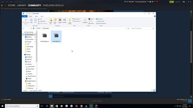This screenshot has height=108, width=193.
Task: Click VIEW FRIENDS LIST in Steam
Action: 182,100
